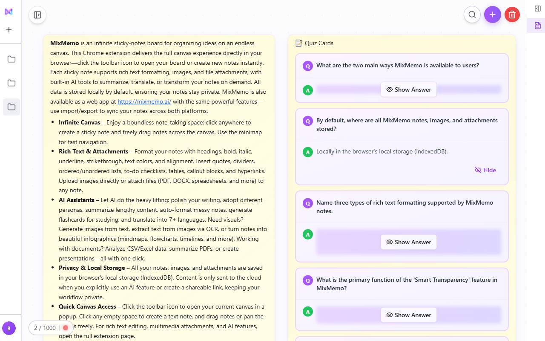Click the Quiz Cards title text
Image resolution: width=545 pixels, height=341 pixels.
[x=319, y=43]
